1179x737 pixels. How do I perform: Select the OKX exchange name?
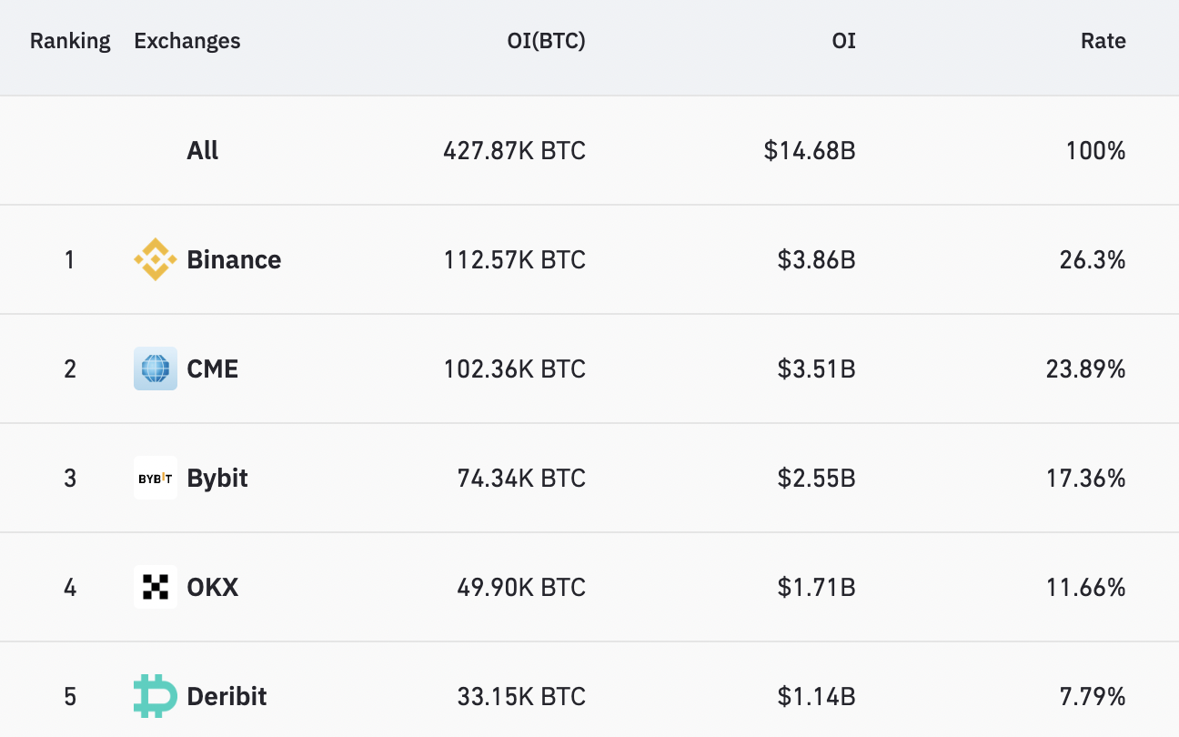click(212, 587)
